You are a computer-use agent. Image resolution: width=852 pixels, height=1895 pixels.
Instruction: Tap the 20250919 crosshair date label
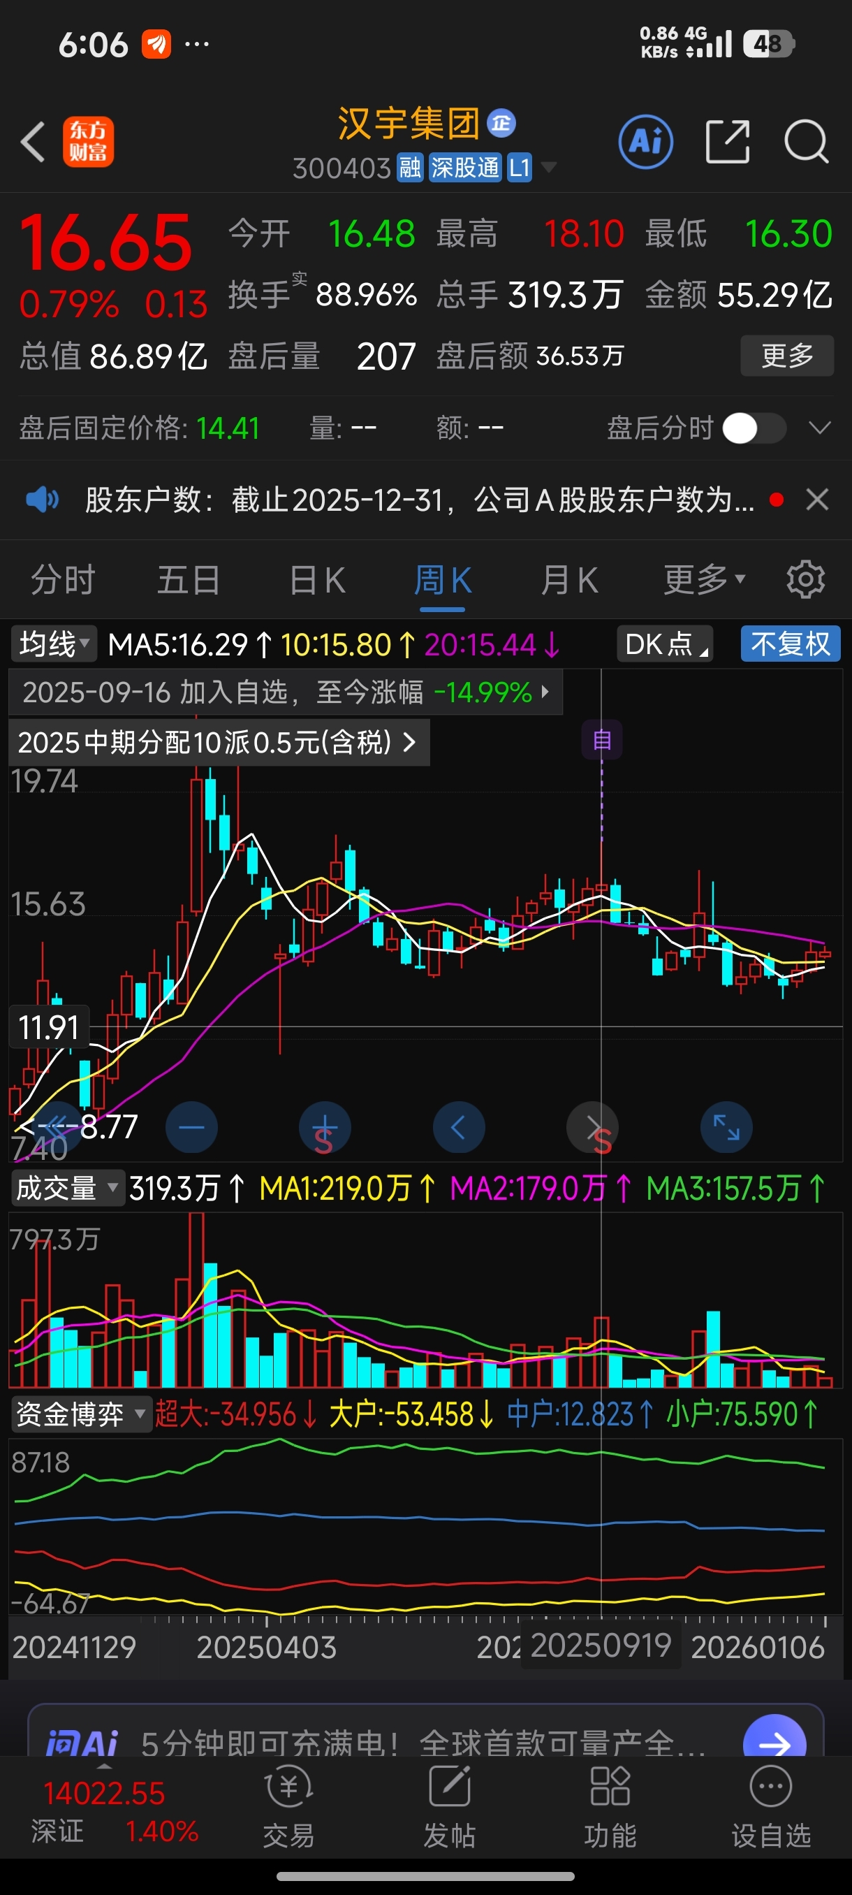click(601, 1646)
